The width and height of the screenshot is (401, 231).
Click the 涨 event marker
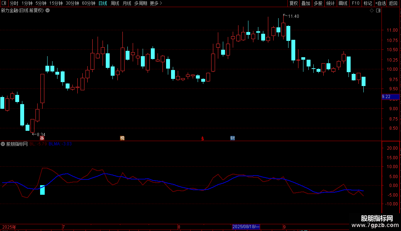point(42,138)
